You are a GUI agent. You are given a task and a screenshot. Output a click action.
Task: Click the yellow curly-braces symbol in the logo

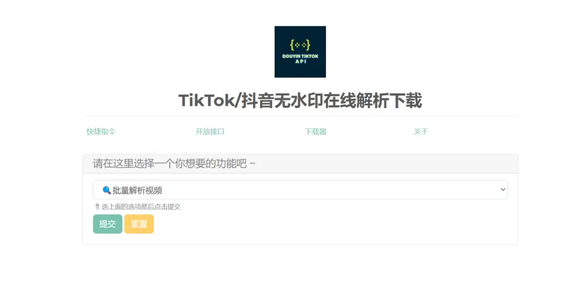click(x=300, y=45)
